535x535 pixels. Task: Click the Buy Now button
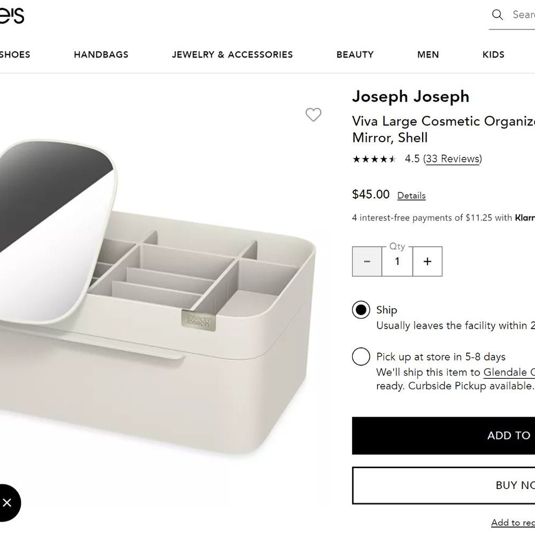444,485
